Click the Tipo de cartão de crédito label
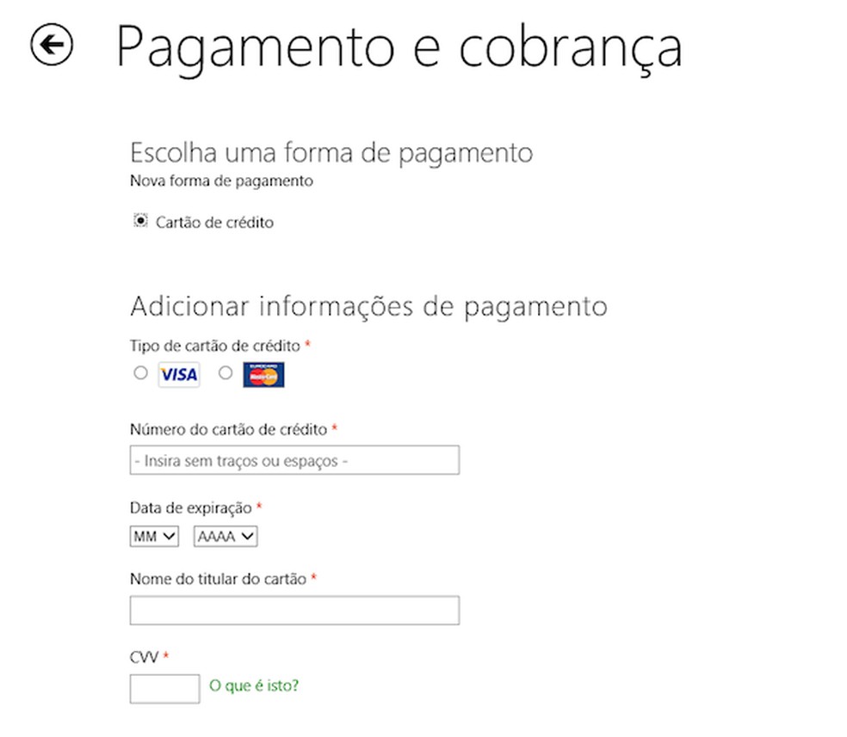Viewport: 847px width, 737px height. 214,346
